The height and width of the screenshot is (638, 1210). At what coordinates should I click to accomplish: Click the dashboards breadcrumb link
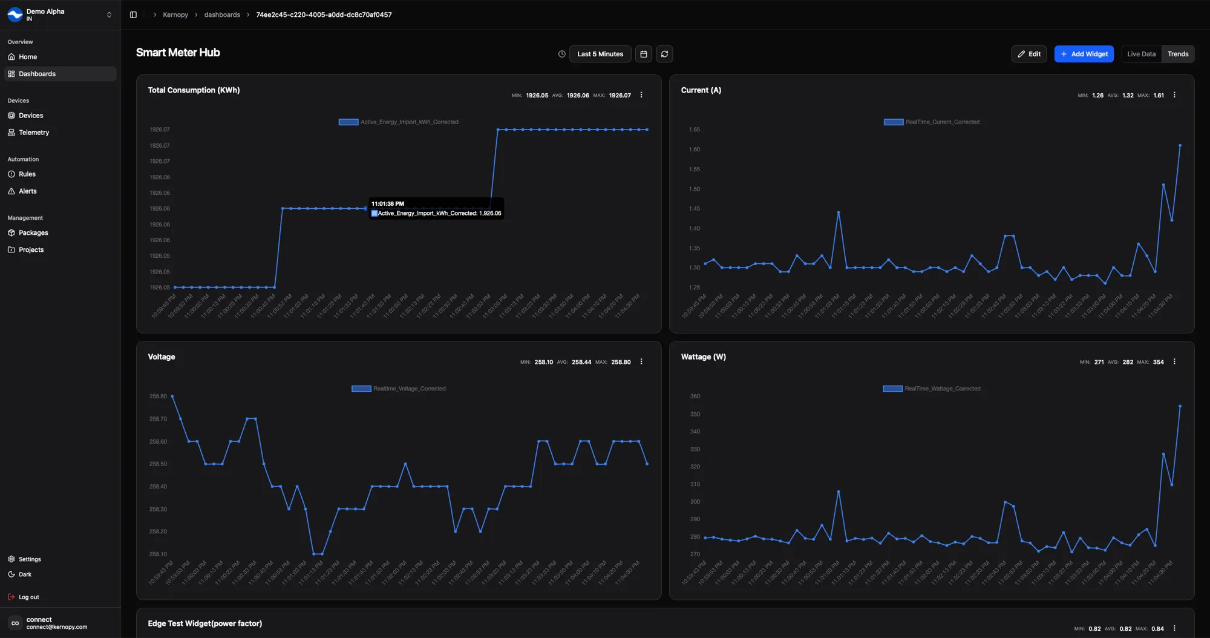click(x=222, y=15)
